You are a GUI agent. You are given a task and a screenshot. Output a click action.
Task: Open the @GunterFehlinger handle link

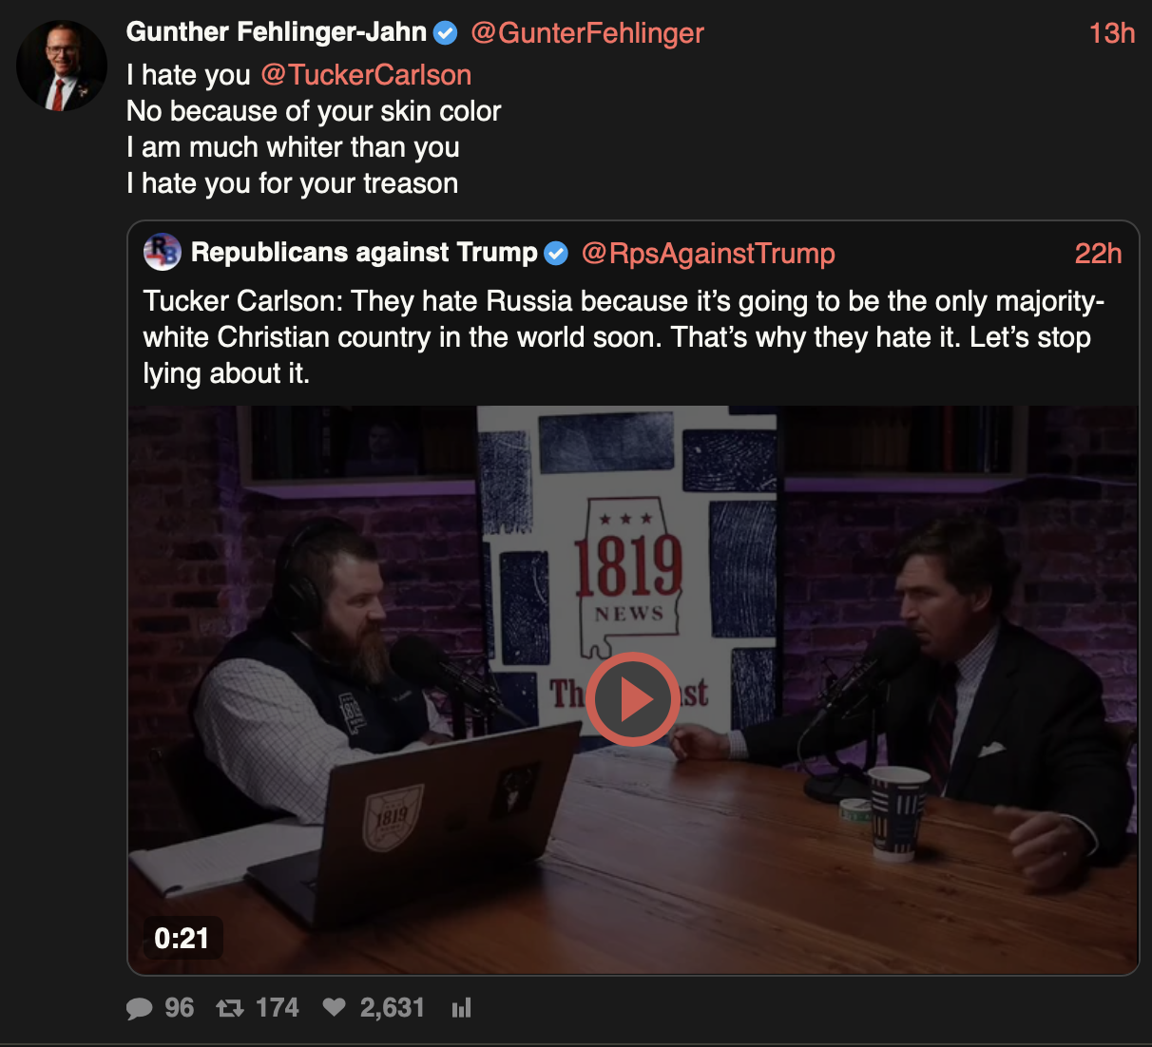587,33
